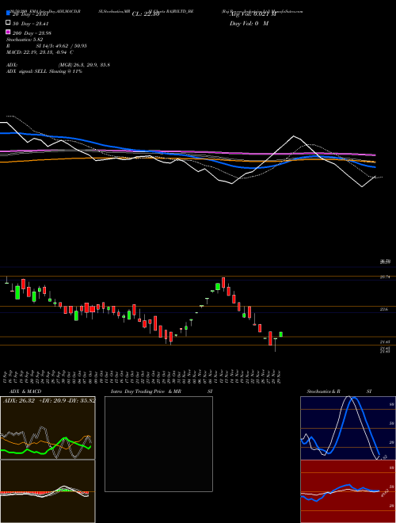Viewport: 396px width, 523px height.
Task: Open the empty intraday trading price panel
Action: click(x=158, y=444)
